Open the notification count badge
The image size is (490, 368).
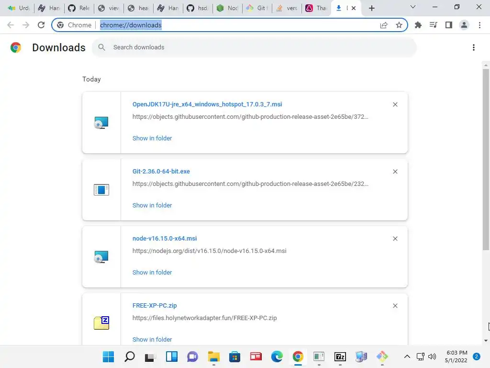pyautogui.click(x=477, y=356)
